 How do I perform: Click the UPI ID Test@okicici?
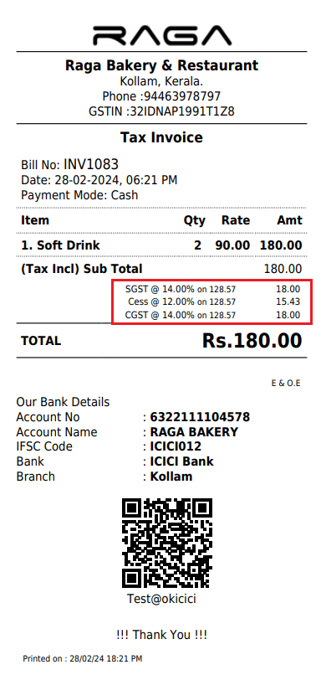pyautogui.click(x=161, y=599)
